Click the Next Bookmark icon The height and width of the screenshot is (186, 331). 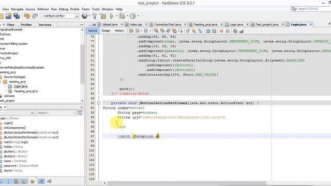[194, 31]
